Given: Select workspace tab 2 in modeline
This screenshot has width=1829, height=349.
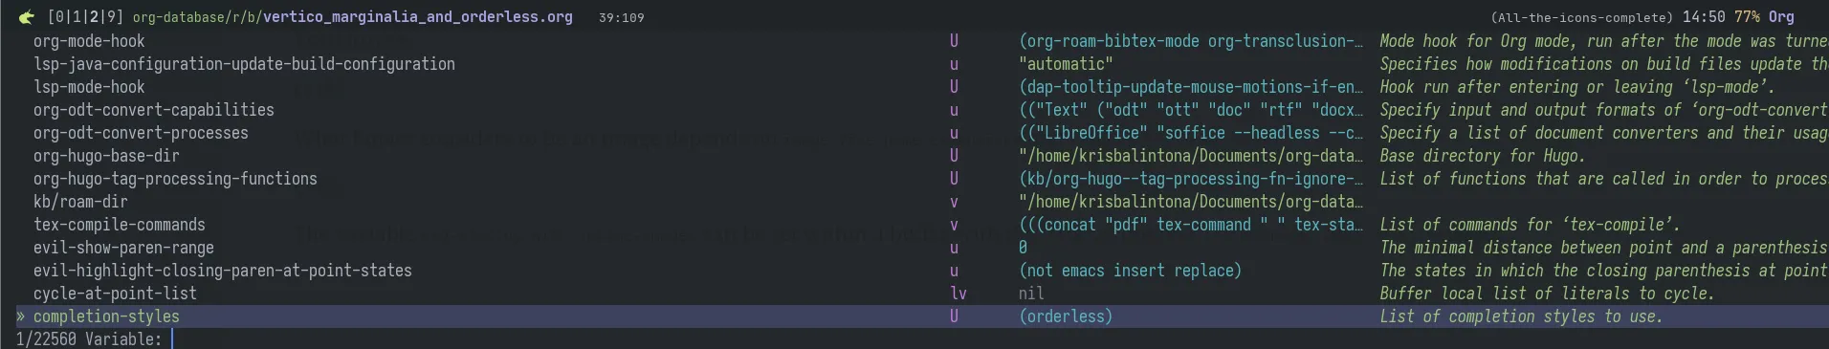Looking at the screenshot, I should (94, 17).
